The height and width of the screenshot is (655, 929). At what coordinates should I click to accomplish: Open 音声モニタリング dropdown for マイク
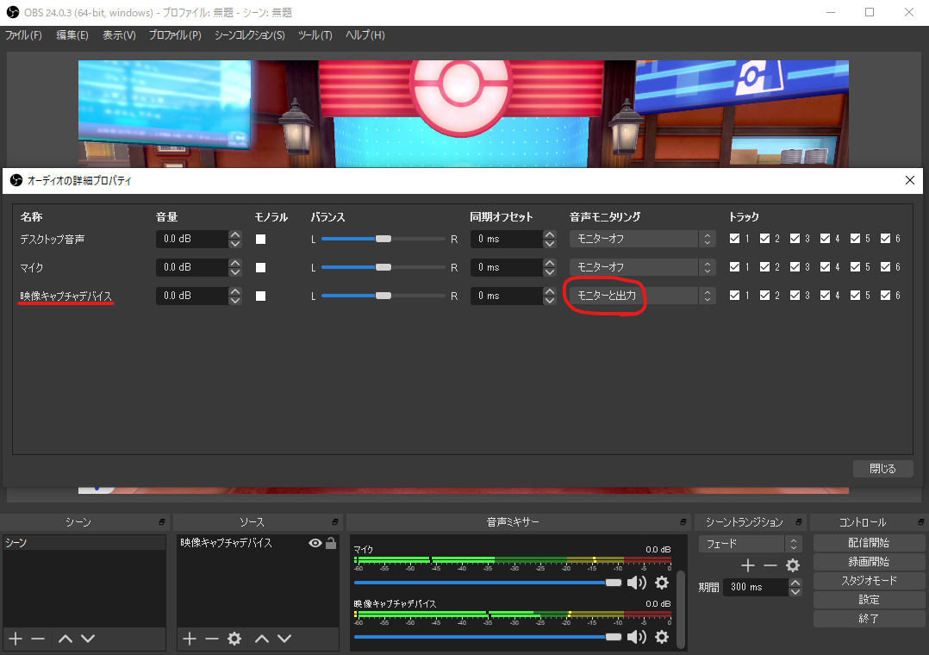(x=642, y=267)
